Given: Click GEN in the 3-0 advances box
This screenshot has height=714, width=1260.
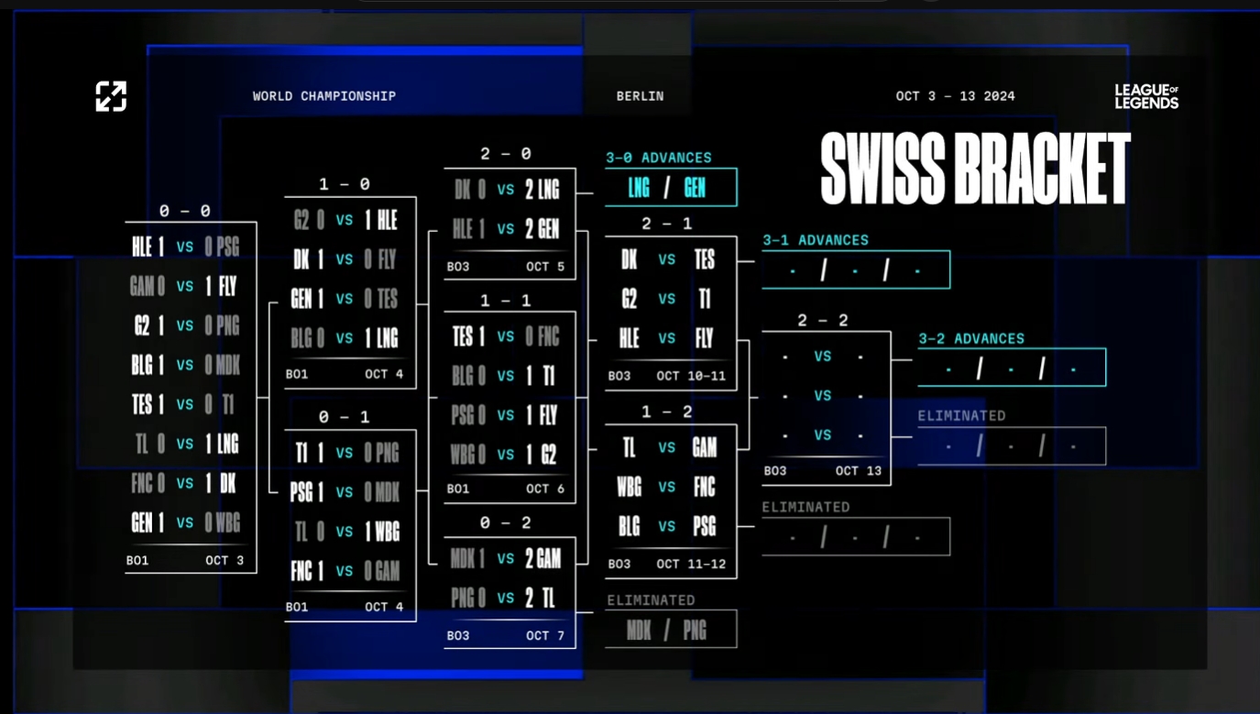Looking at the screenshot, I should tap(695, 188).
